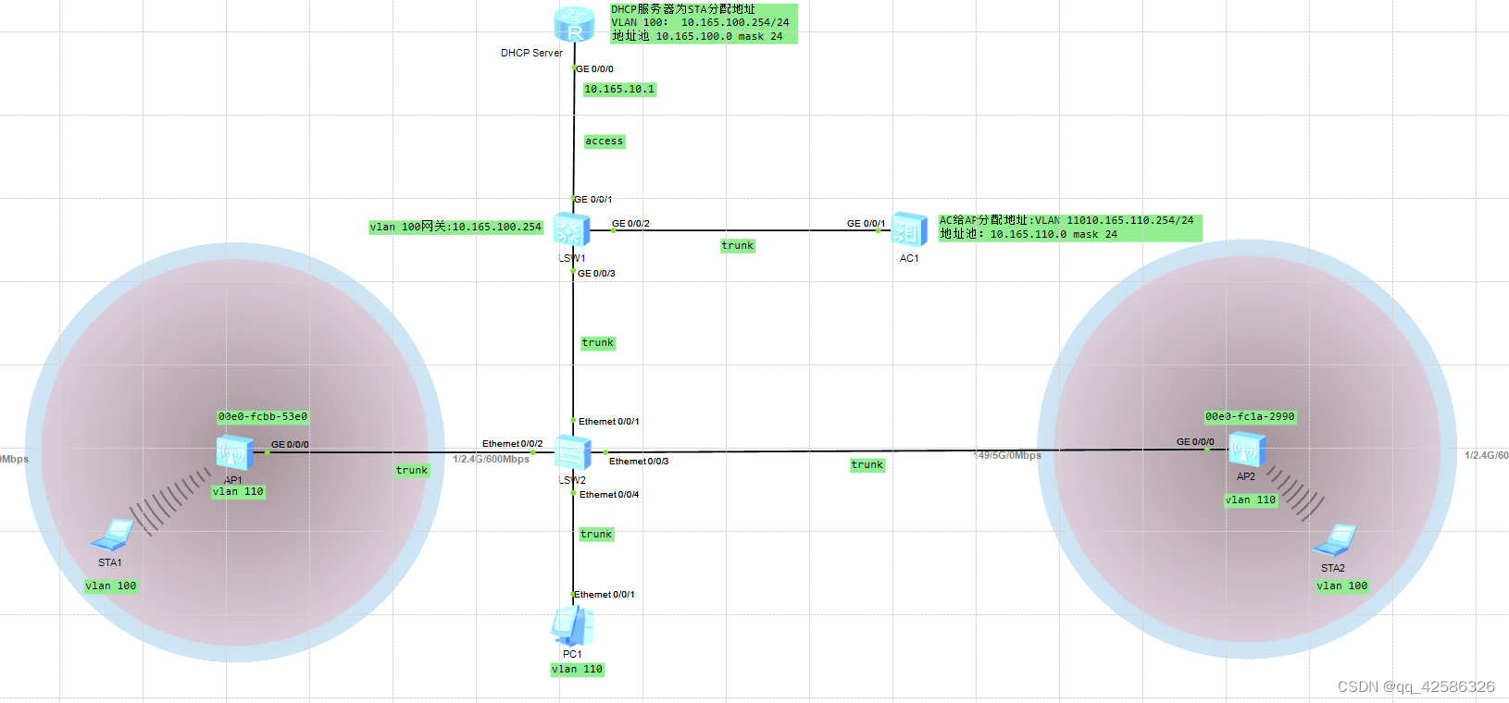Select the vlan 100 gateway 10.165.100.254 note
Image resolution: width=1509 pixels, height=703 pixels.
455,227
